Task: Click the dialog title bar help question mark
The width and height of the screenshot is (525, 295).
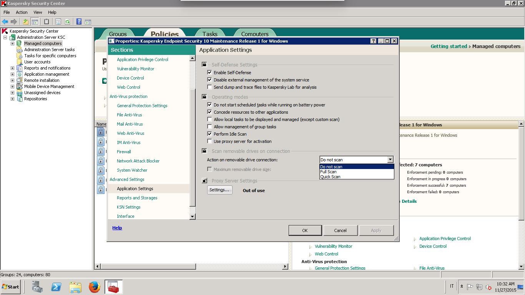Action: (x=373, y=41)
